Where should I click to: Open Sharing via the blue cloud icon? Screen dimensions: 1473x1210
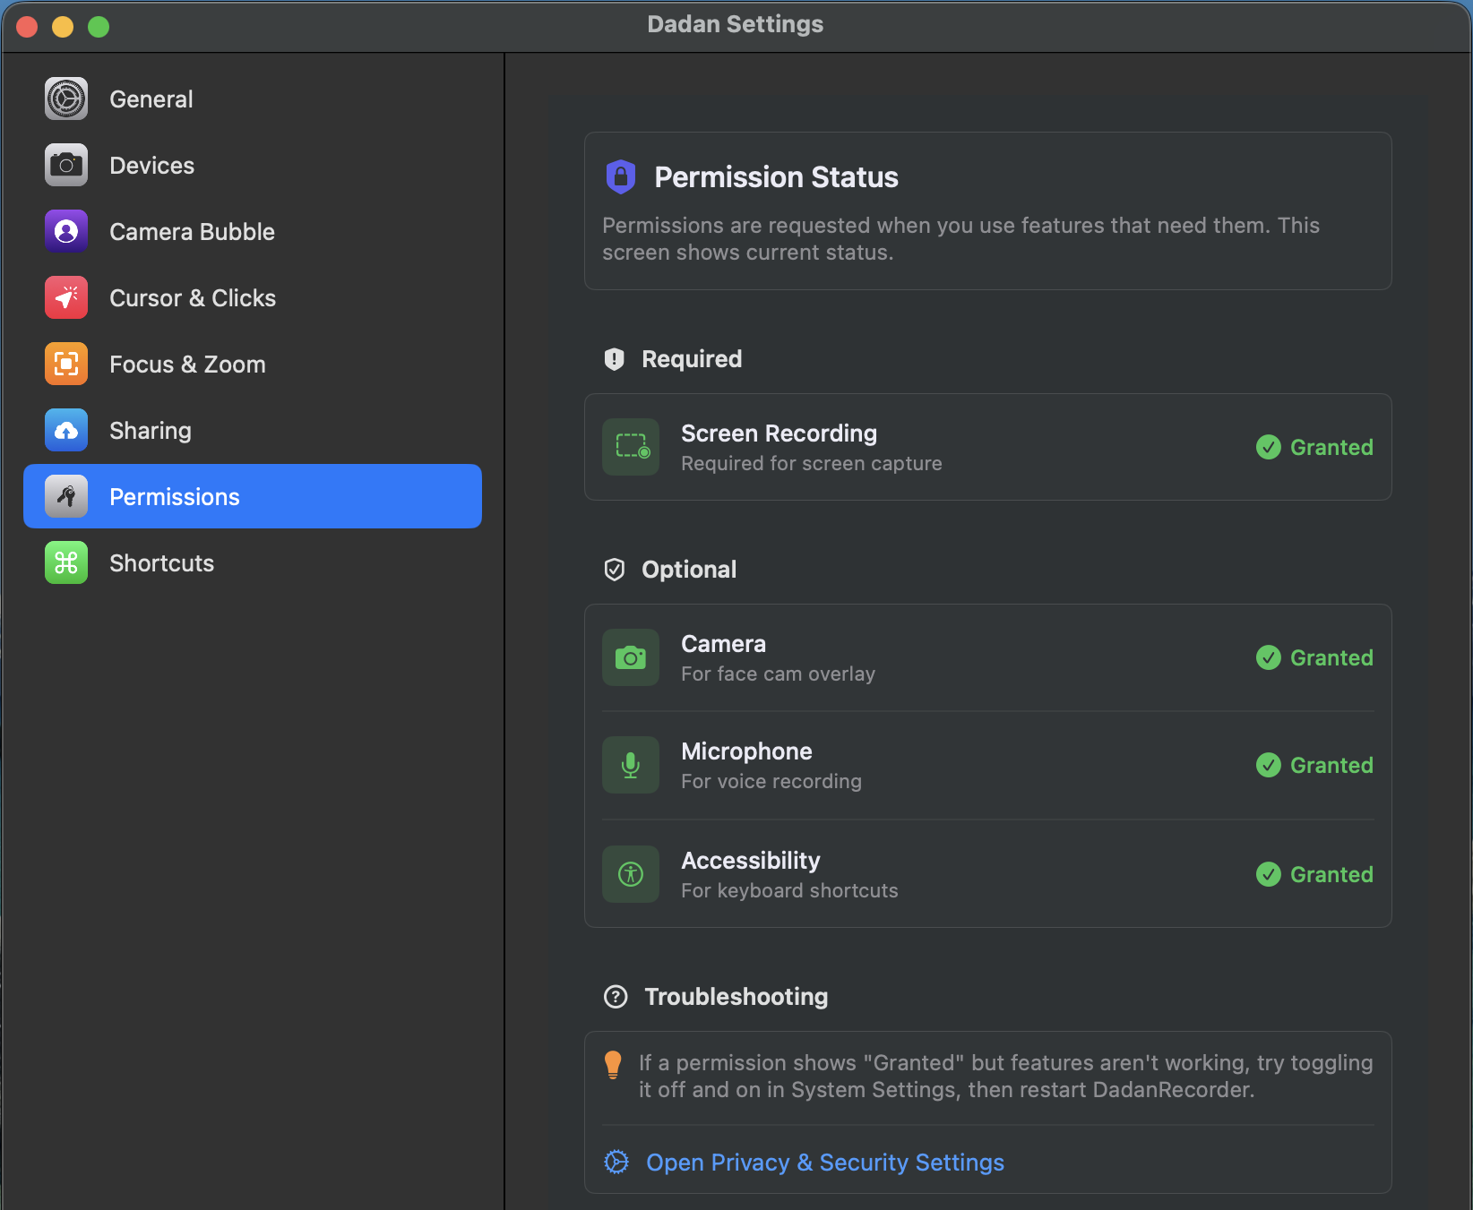click(x=65, y=430)
